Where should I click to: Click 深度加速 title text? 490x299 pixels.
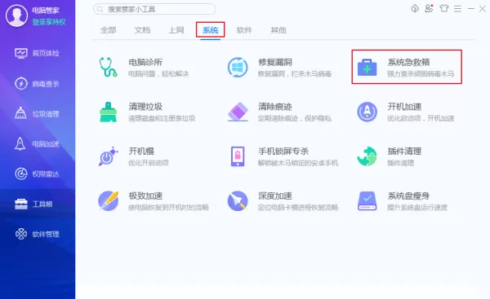point(275,196)
